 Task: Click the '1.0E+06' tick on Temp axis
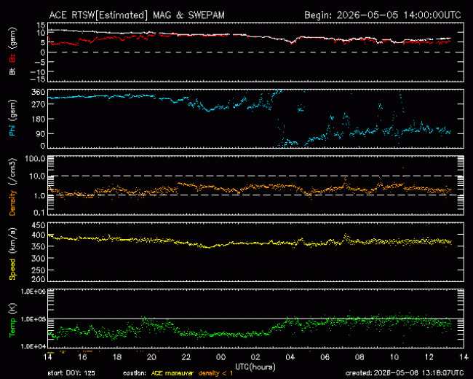[33, 292]
